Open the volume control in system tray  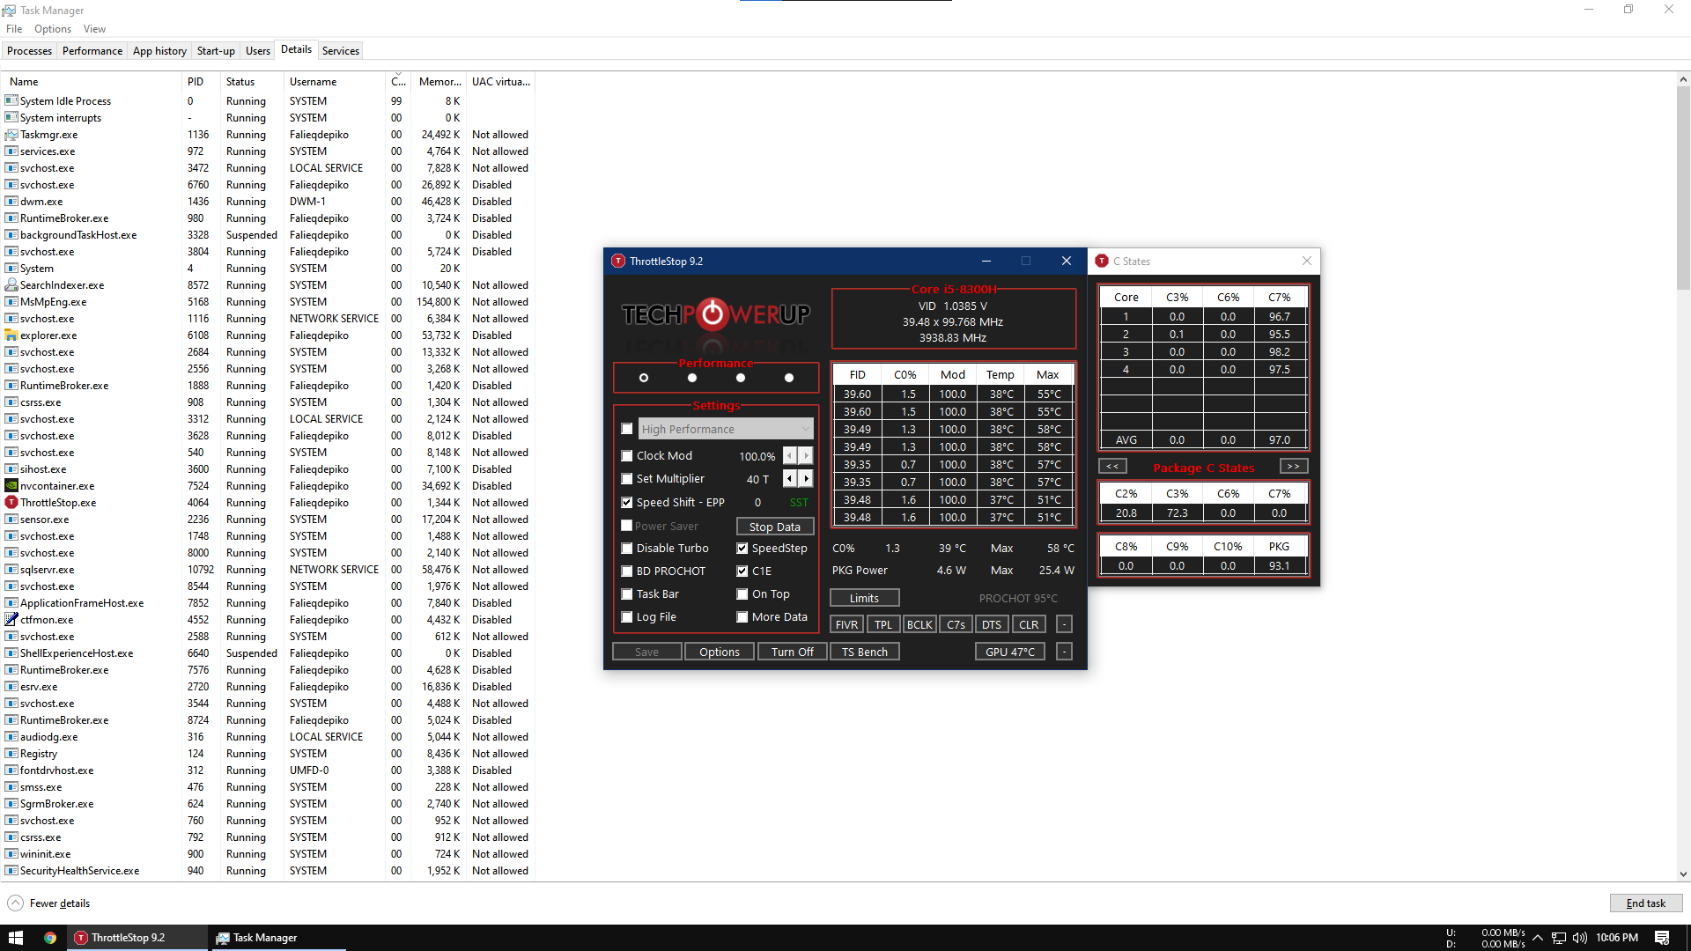1579,938
